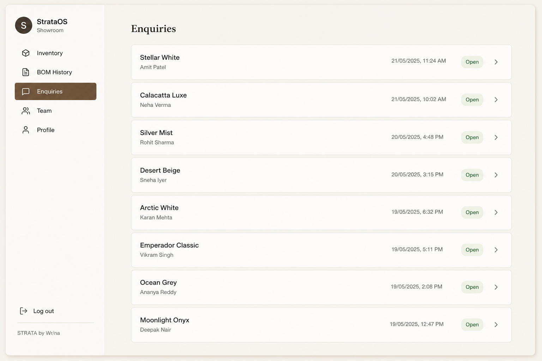Open Inventory in the sidebar

pos(55,53)
